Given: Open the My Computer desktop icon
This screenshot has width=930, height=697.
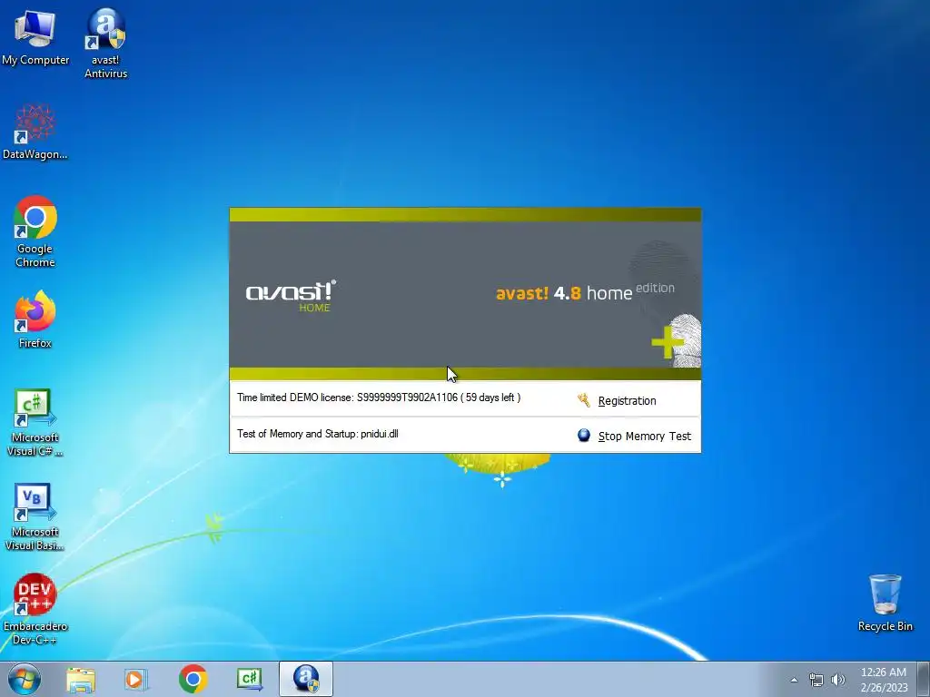Looking at the screenshot, I should (35, 36).
